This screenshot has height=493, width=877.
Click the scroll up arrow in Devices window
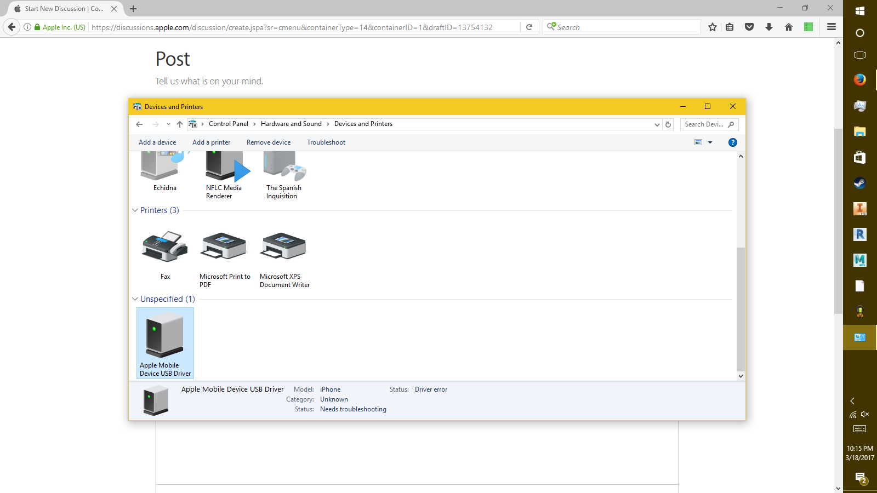click(741, 157)
